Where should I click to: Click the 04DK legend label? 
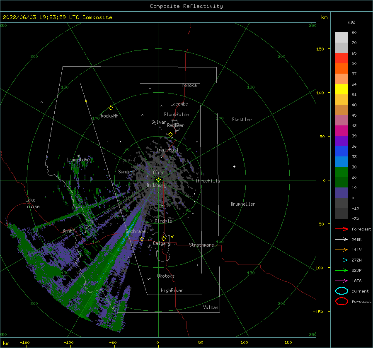click(x=356, y=240)
